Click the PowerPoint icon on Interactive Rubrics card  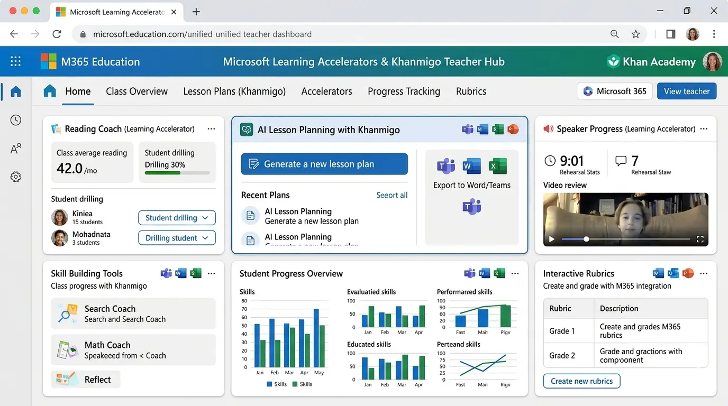click(x=688, y=273)
